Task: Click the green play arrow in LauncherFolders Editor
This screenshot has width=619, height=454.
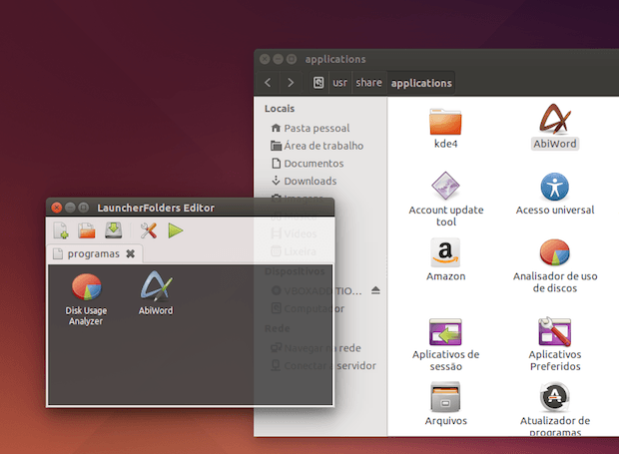Action: pyautogui.click(x=176, y=230)
